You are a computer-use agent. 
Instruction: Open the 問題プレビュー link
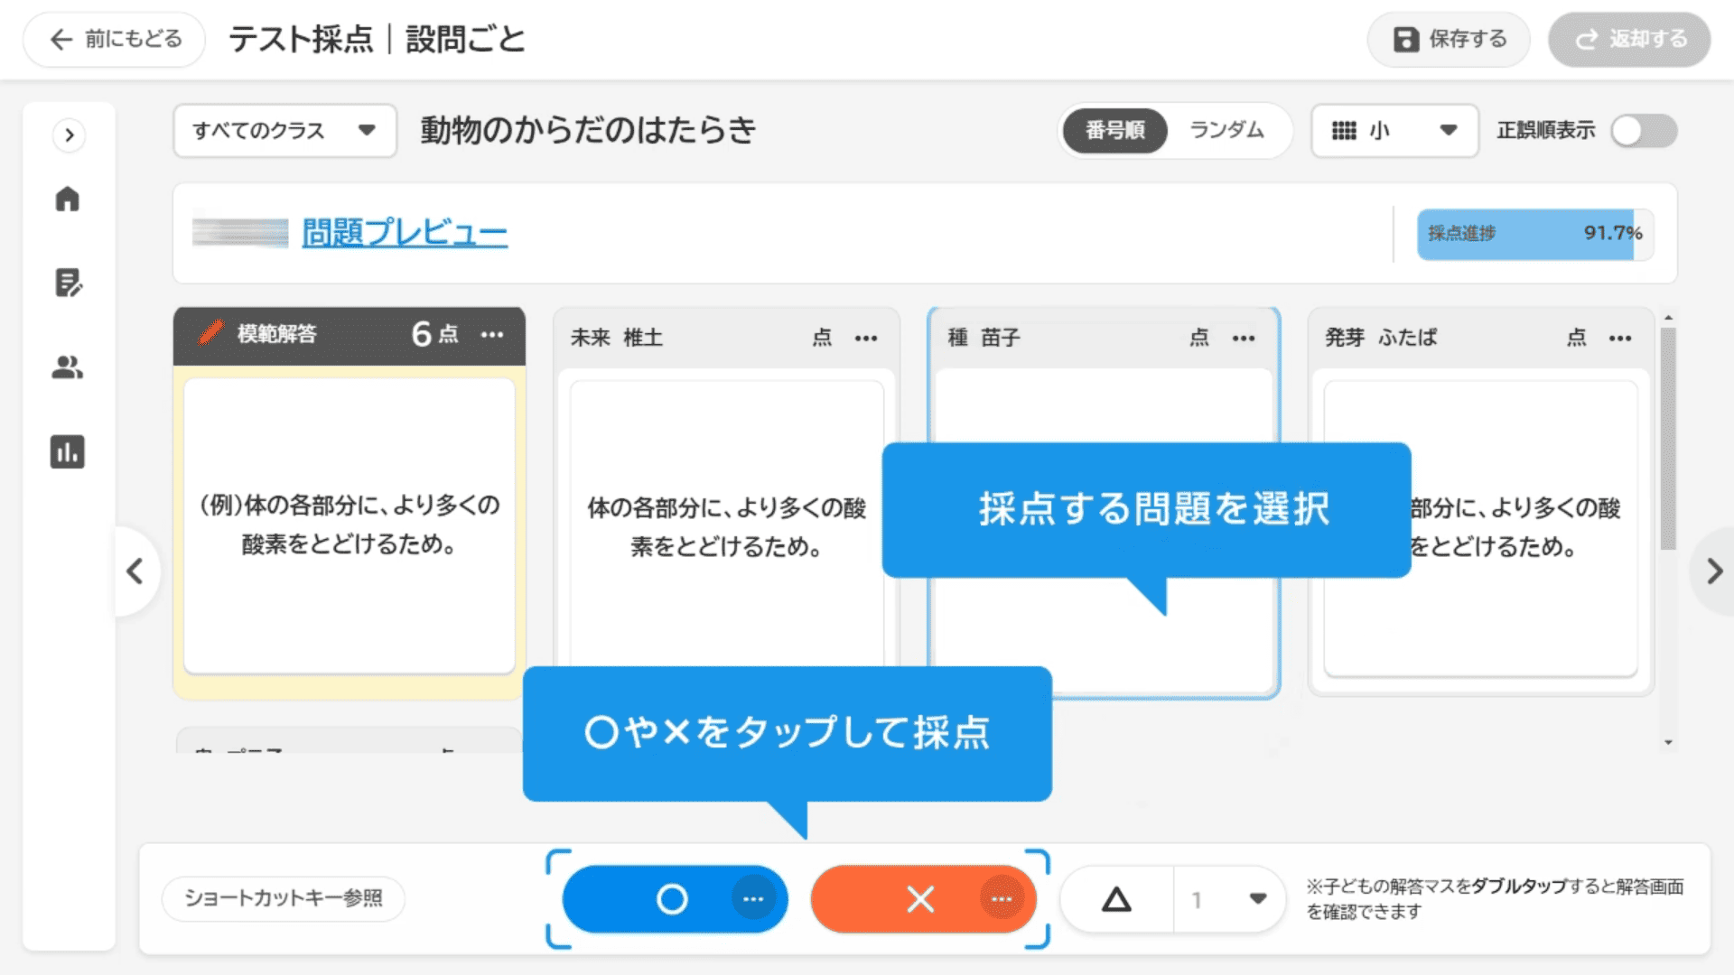(x=405, y=233)
